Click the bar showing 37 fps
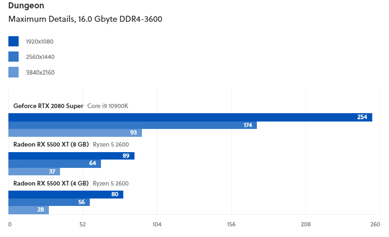 pyautogui.click(x=34, y=172)
